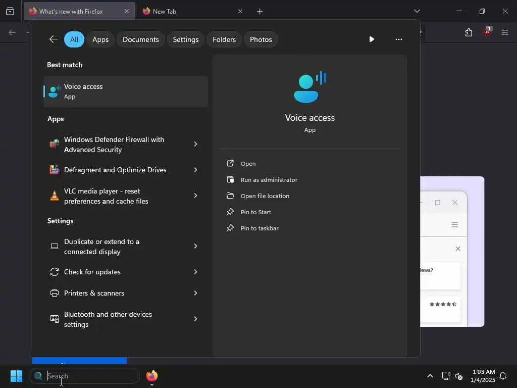This screenshot has width=517, height=388.
Task: Switch to the Photos filter
Action: pos(261,39)
